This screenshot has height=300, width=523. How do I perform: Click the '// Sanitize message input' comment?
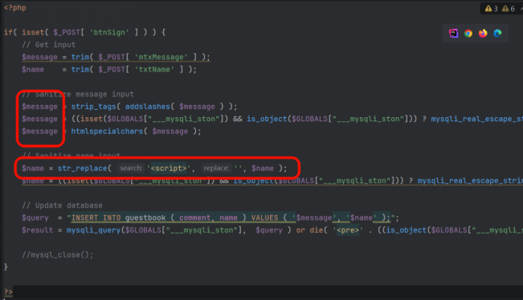pos(78,94)
